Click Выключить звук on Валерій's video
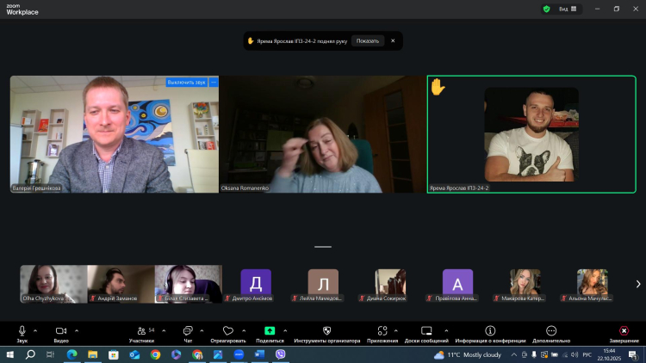 coord(186,83)
